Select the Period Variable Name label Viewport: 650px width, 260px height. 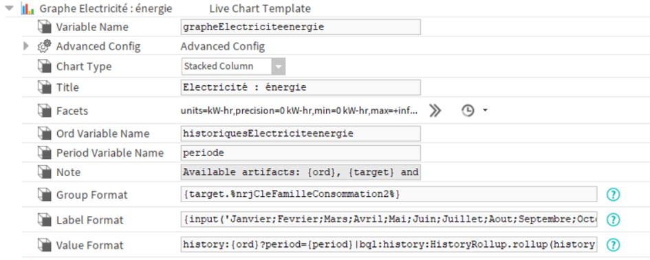coord(110,153)
